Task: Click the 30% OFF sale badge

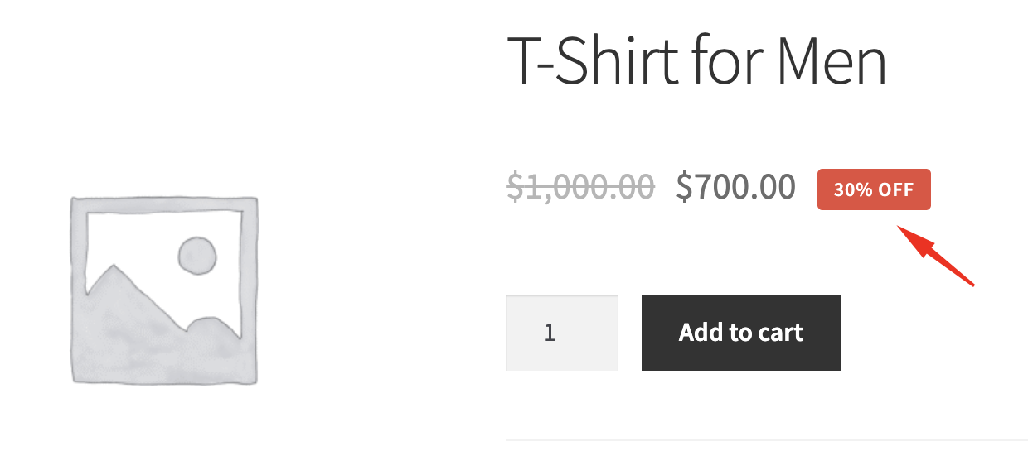Action: pyautogui.click(x=874, y=189)
